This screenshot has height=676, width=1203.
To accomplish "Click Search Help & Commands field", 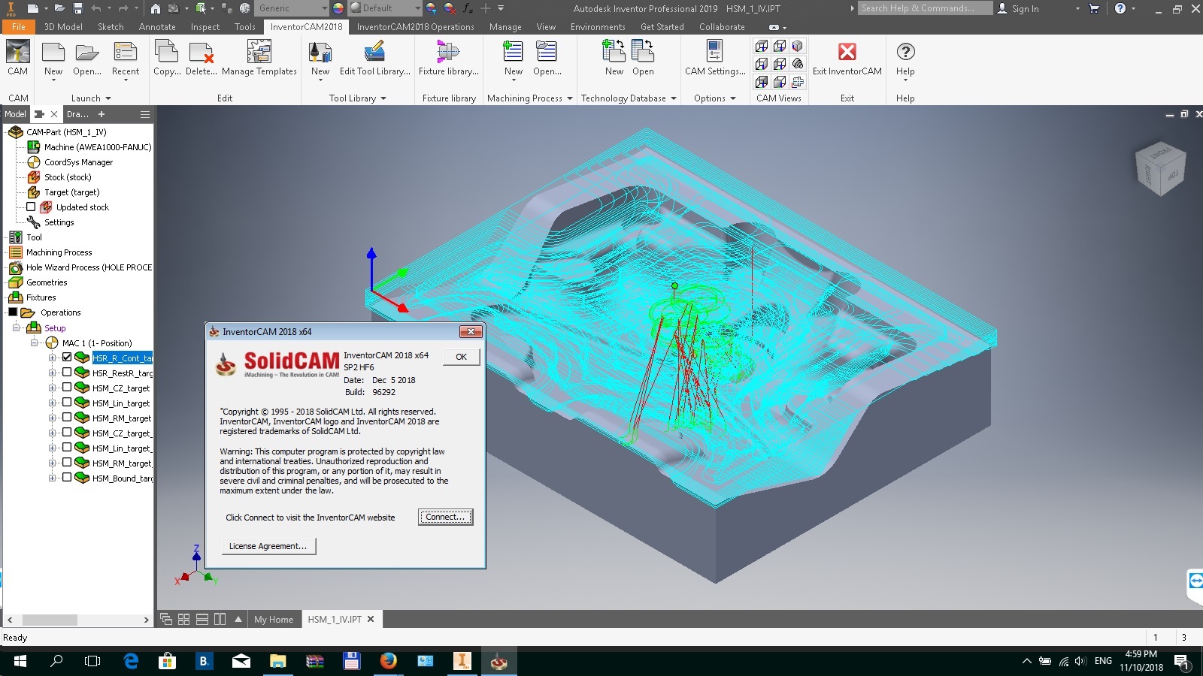I will click(x=926, y=8).
